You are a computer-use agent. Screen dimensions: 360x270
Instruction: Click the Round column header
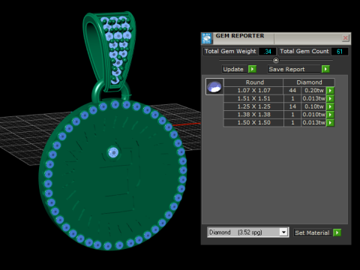(253, 82)
